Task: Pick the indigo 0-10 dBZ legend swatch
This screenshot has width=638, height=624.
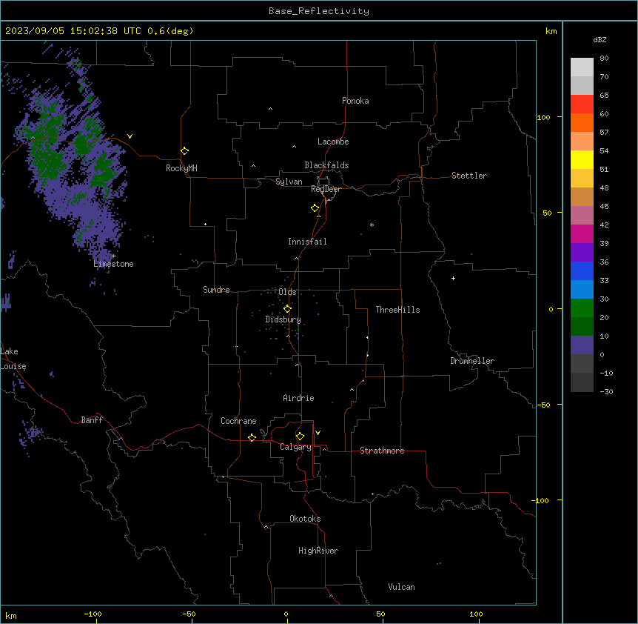Action: (x=582, y=345)
